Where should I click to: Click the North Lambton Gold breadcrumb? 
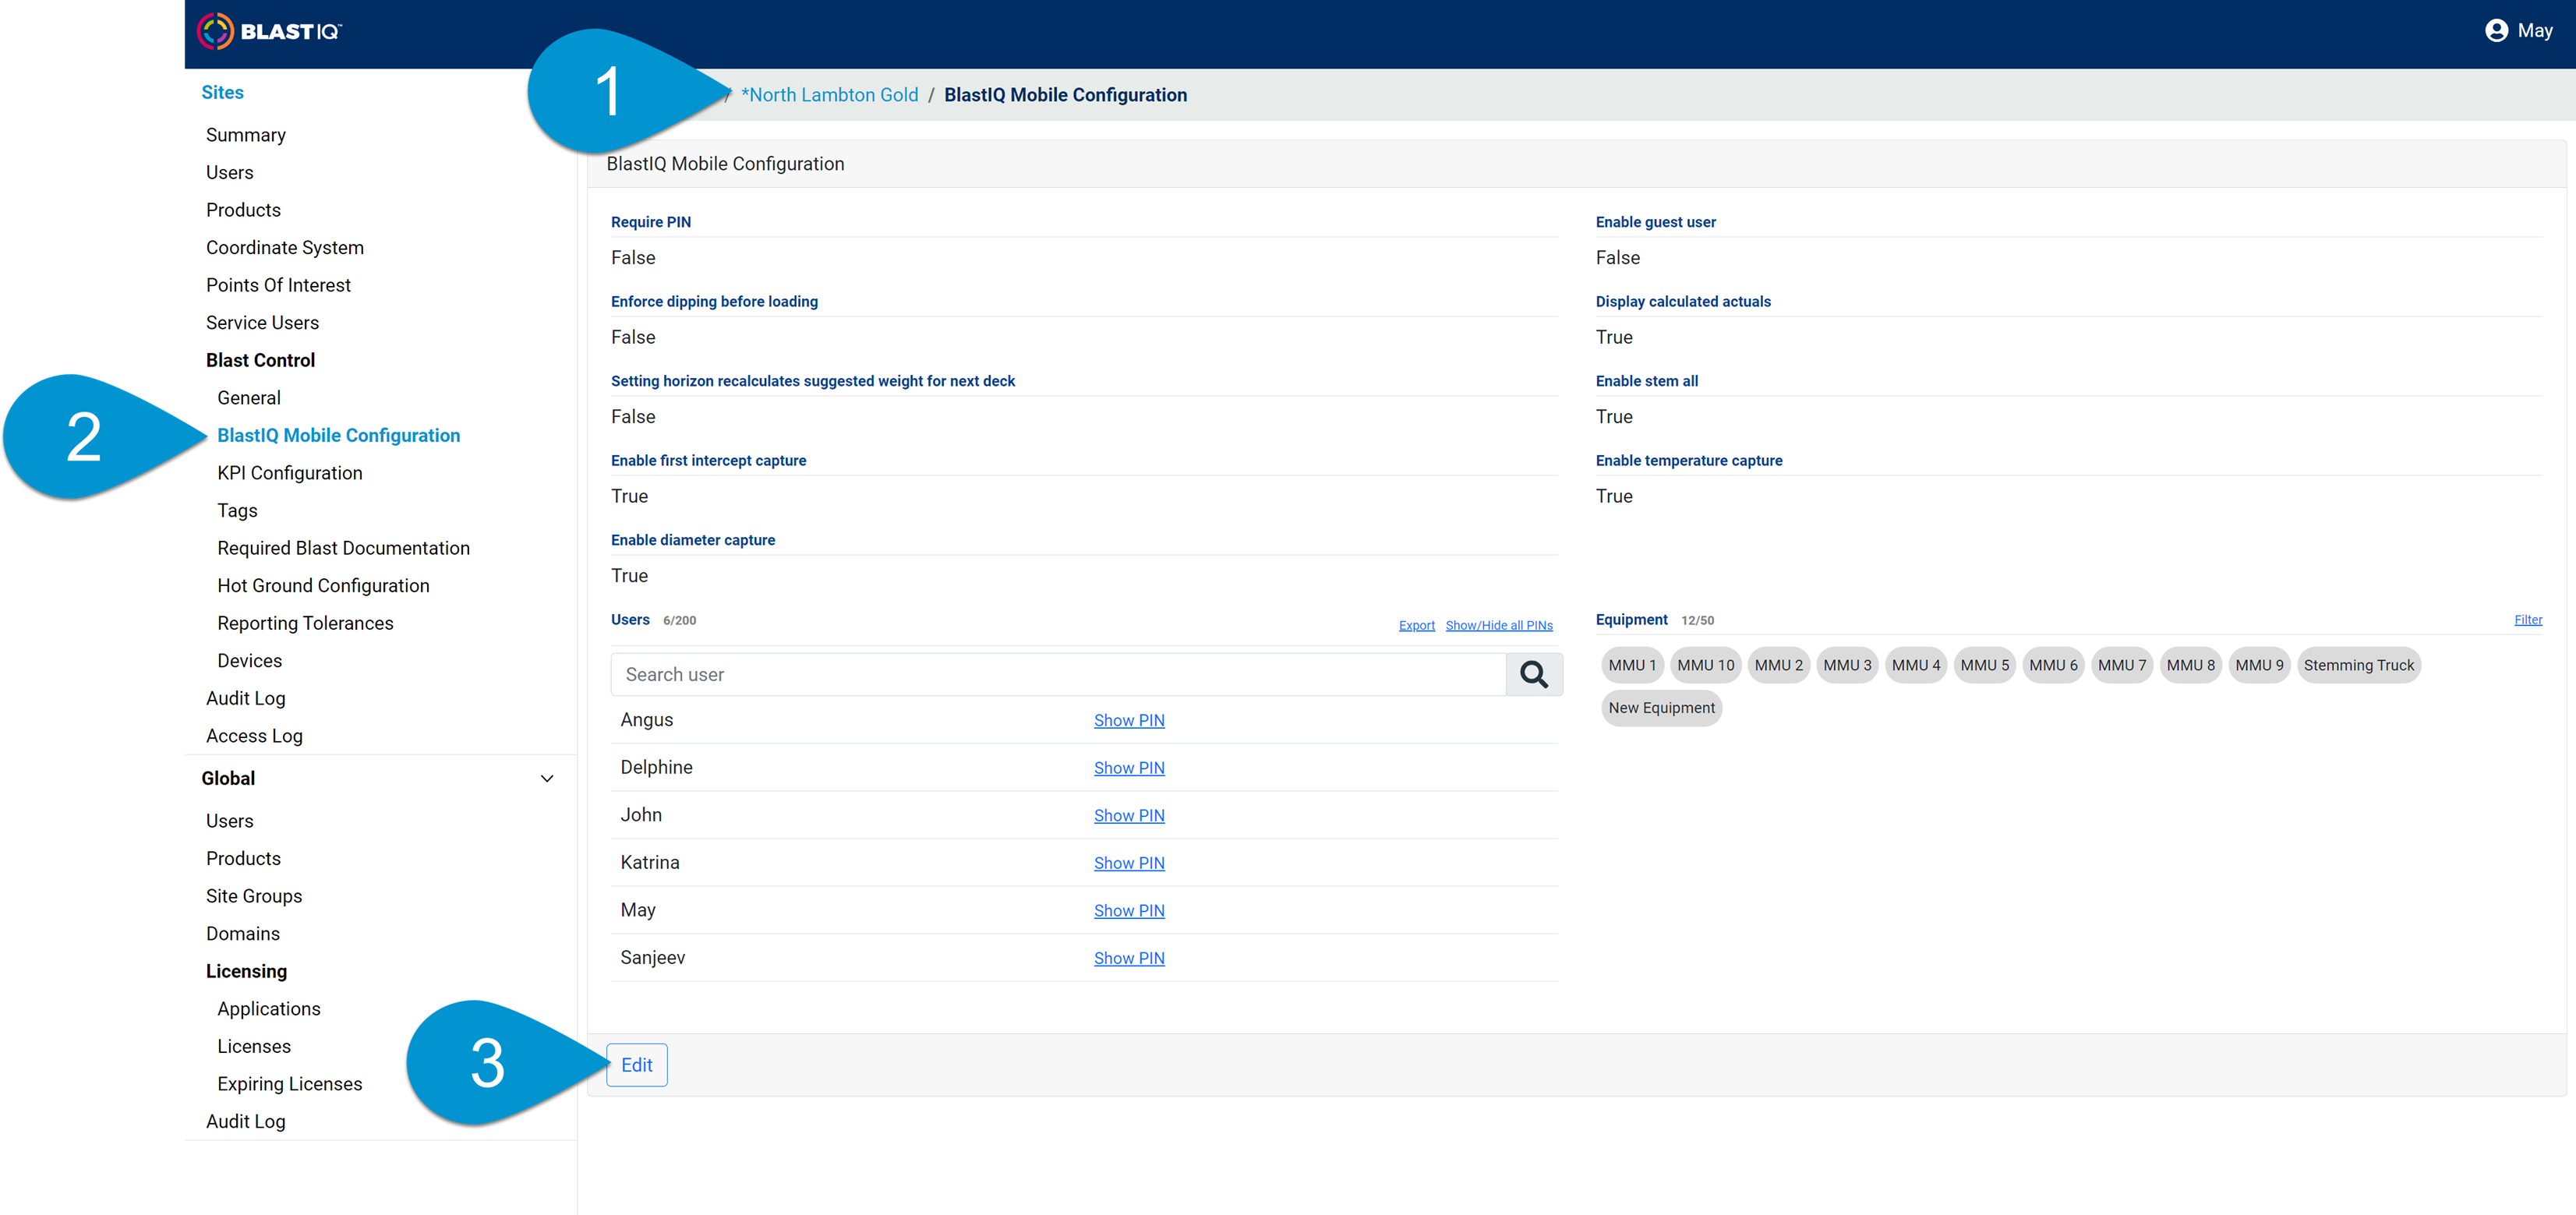[829, 95]
